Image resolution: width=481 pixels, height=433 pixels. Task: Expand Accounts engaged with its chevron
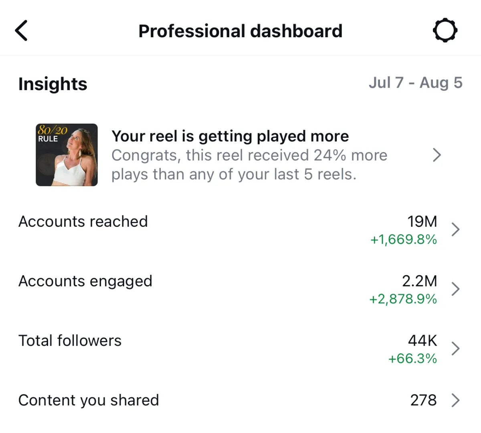coord(455,289)
